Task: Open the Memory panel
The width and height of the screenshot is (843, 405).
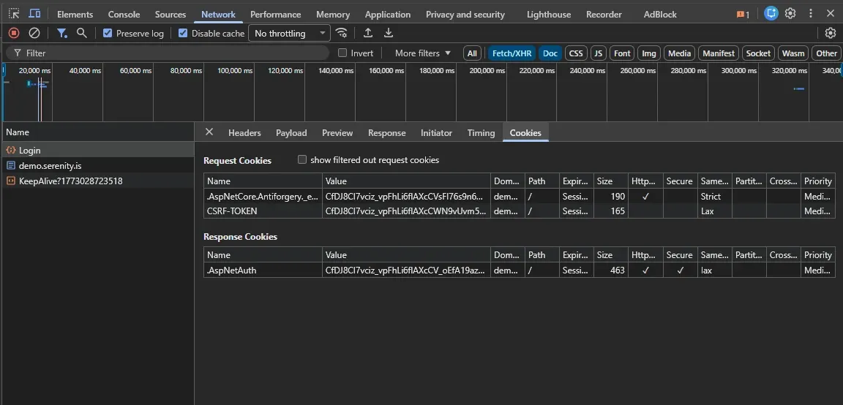Action: 333,15
